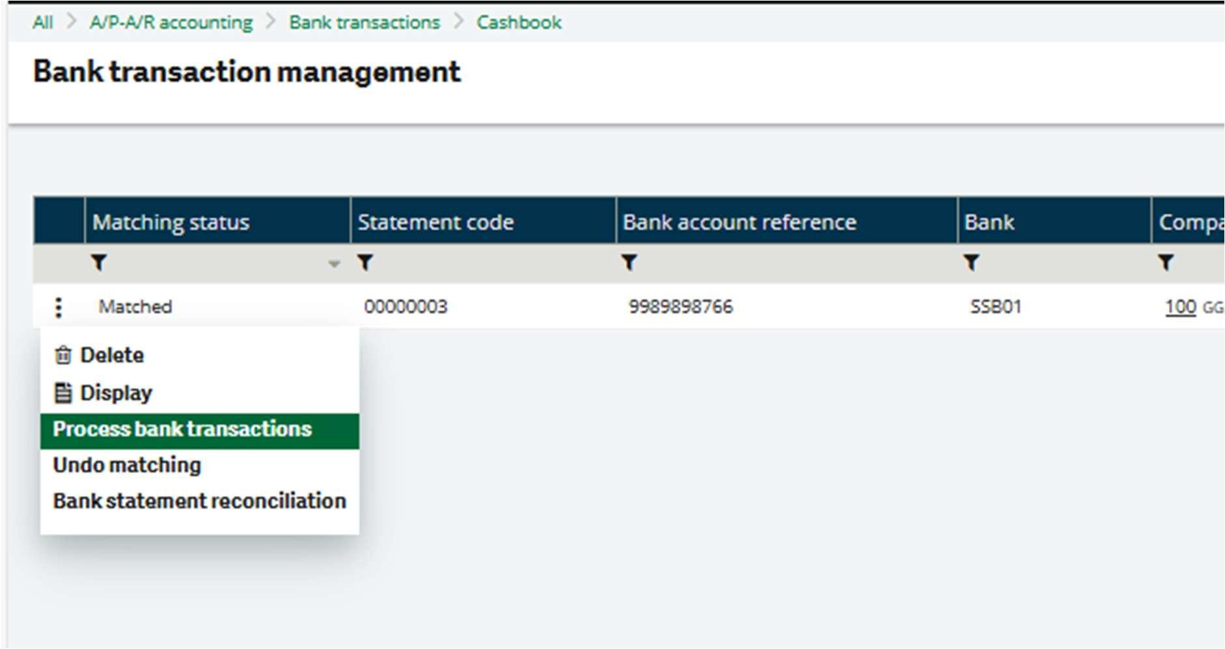
Task: Expand Matching status filter dropdown arrow
Action: [x=334, y=264]
